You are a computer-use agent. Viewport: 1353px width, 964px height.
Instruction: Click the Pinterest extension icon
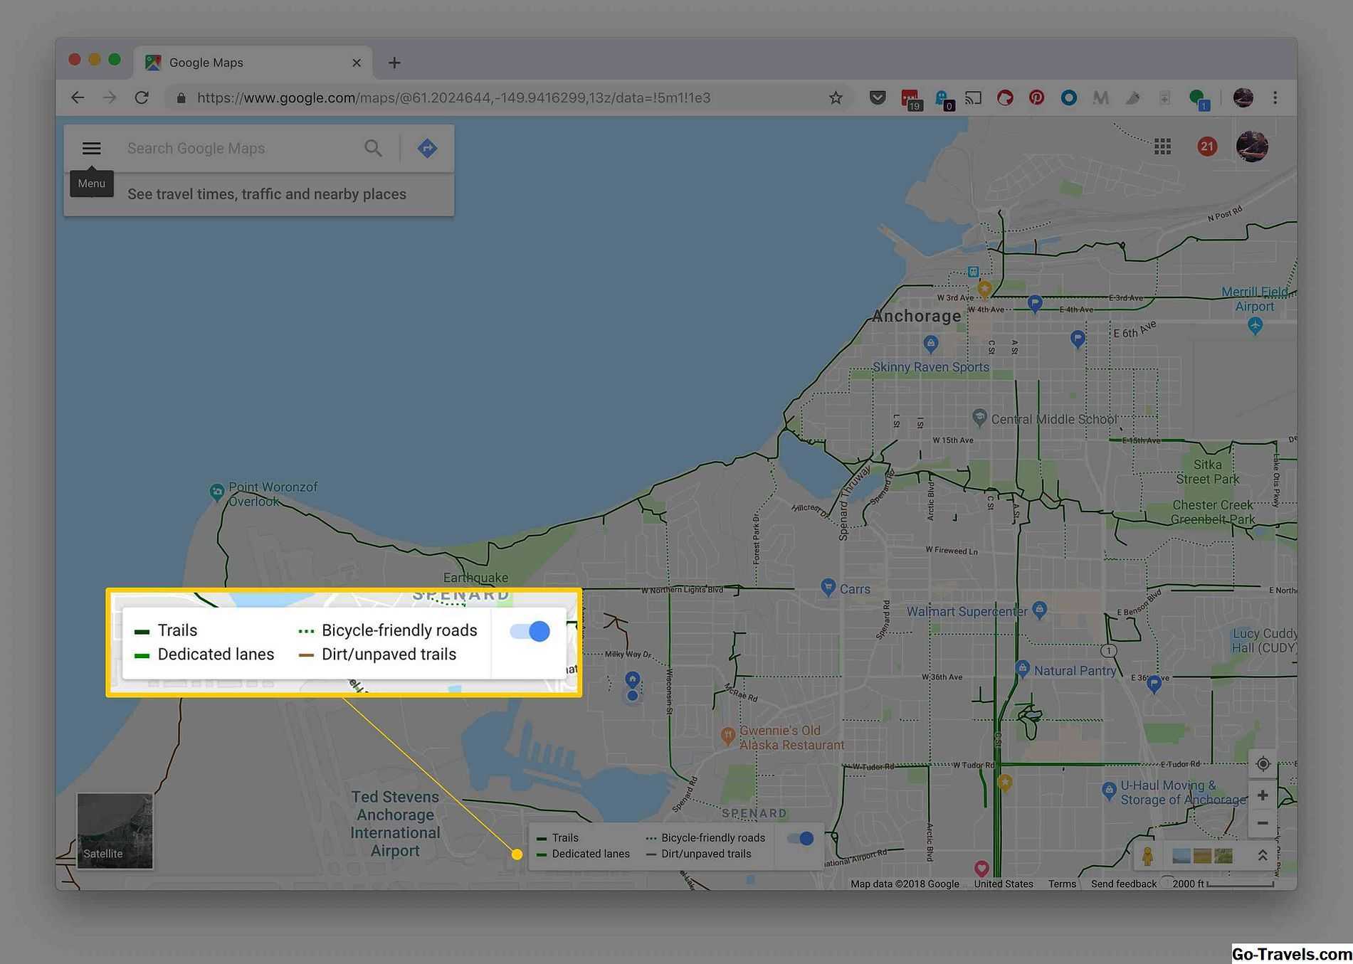click(x=1036, y=97)
